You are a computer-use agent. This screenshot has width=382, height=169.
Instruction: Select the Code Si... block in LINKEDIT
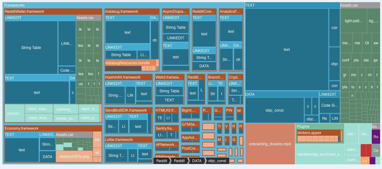coord(330,106)
